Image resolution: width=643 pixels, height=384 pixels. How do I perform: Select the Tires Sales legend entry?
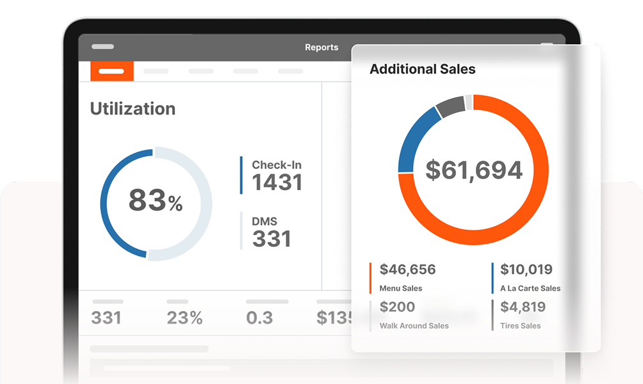pyautogui.click(x=521, y=316)
